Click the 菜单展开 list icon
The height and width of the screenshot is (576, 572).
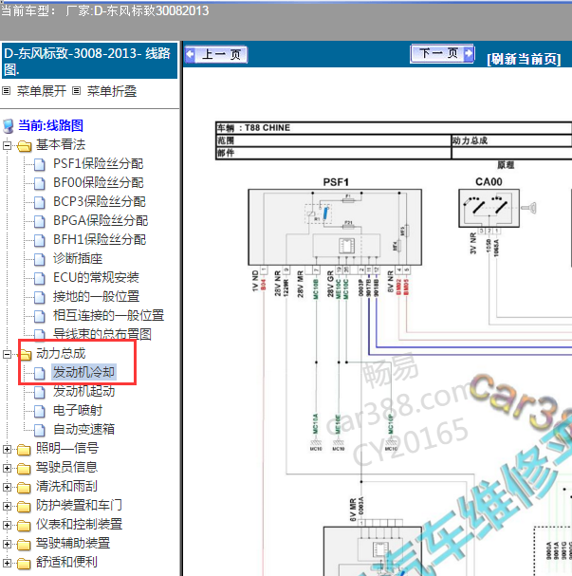point(6,90)
